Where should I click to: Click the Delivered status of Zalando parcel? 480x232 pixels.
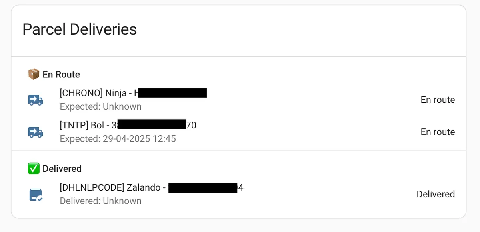click(x=436, y=194)
